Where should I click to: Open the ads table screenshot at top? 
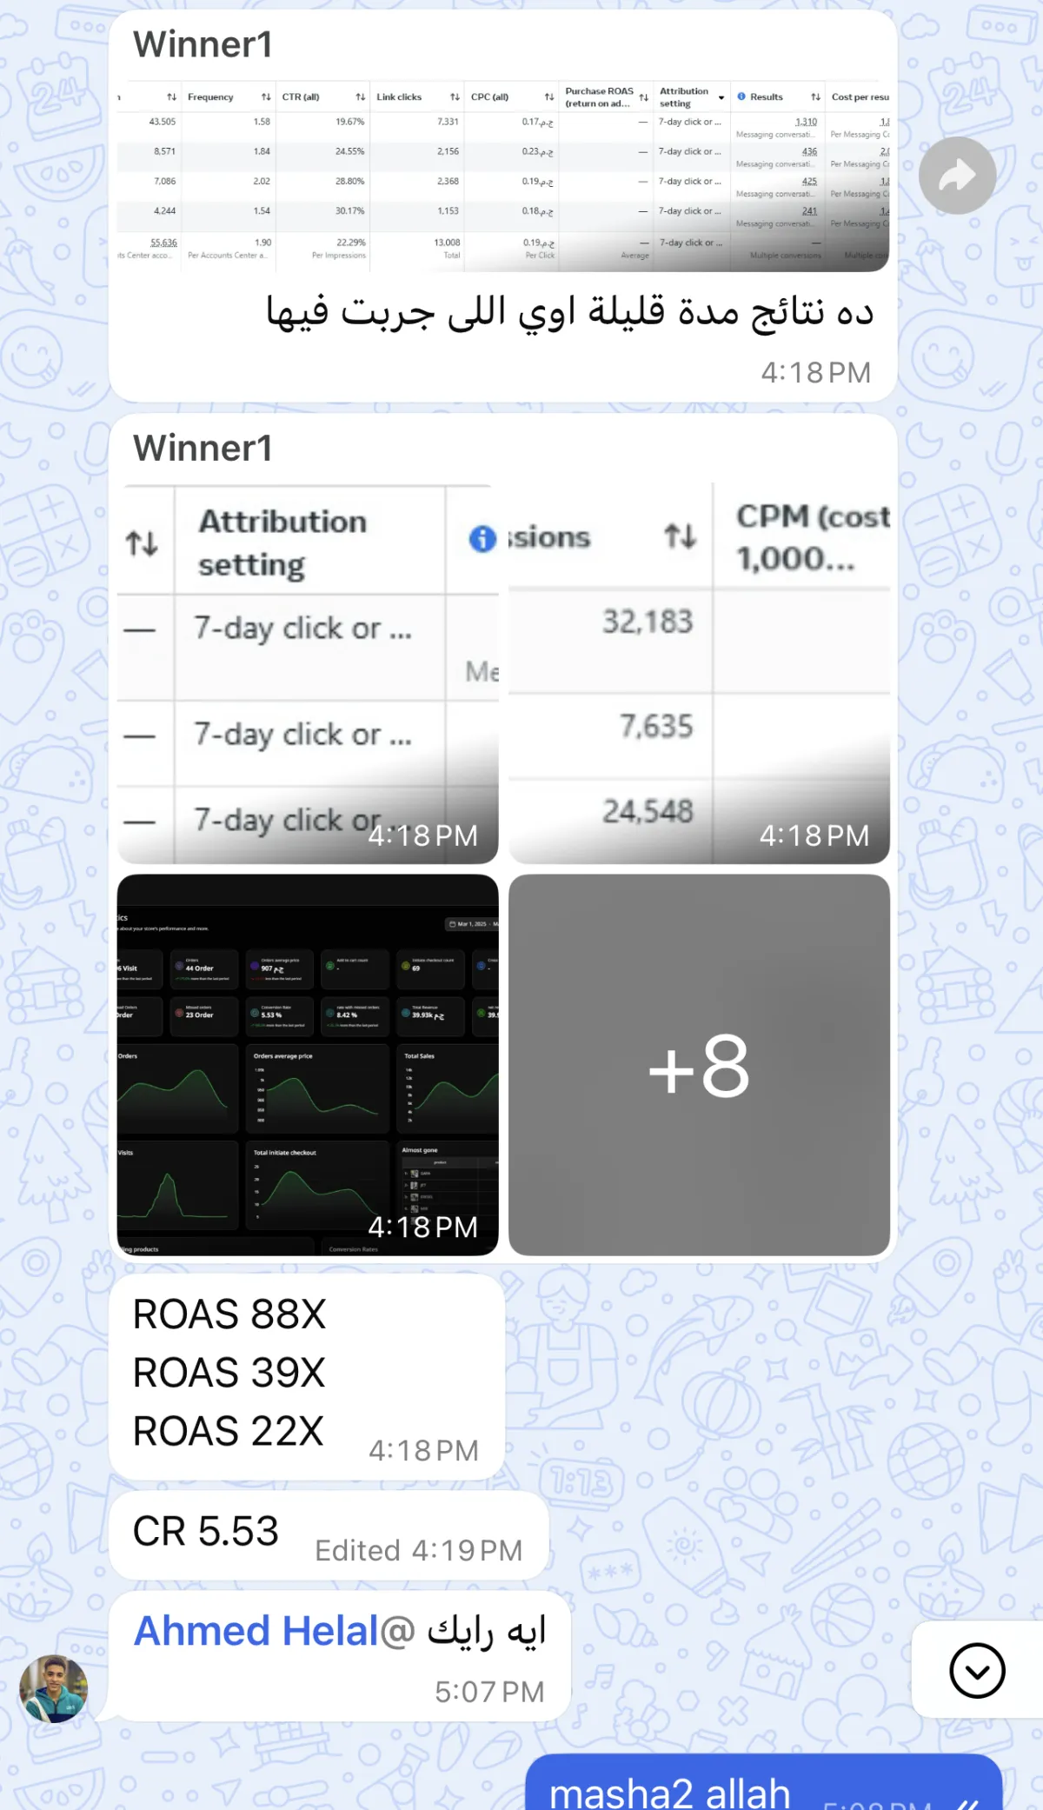pos(503,176)
